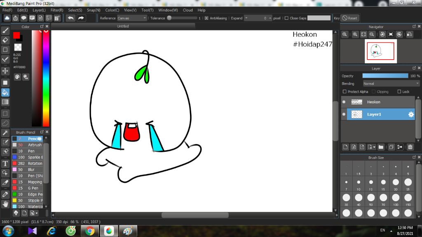Open Layer1 settings gear

click(411, 114)
